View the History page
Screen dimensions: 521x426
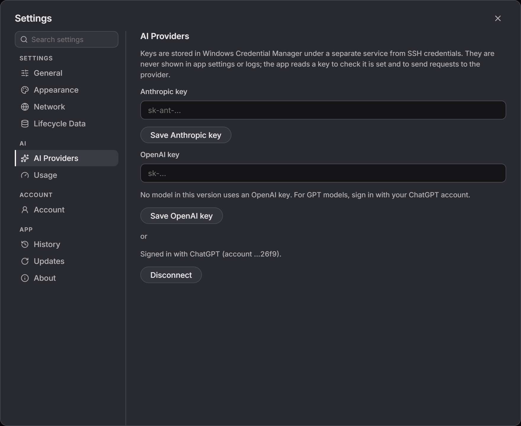tap(67, 244)
